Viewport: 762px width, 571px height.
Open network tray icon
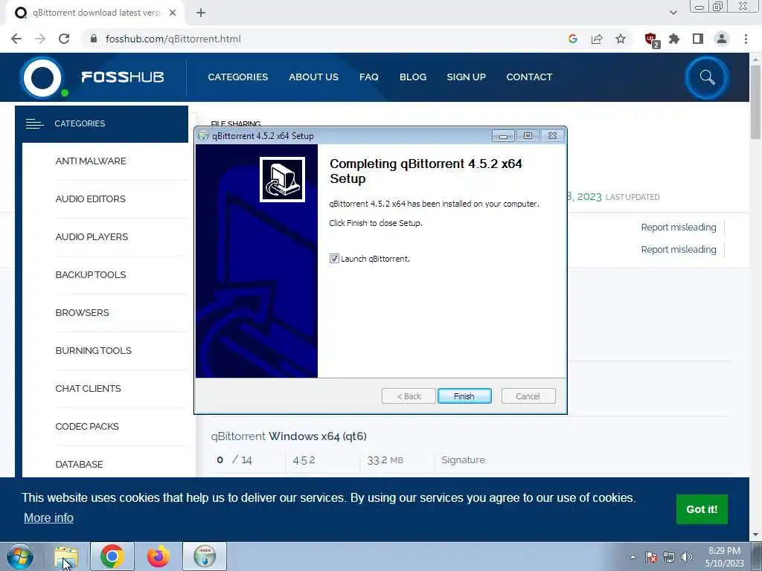pos(669,557)
